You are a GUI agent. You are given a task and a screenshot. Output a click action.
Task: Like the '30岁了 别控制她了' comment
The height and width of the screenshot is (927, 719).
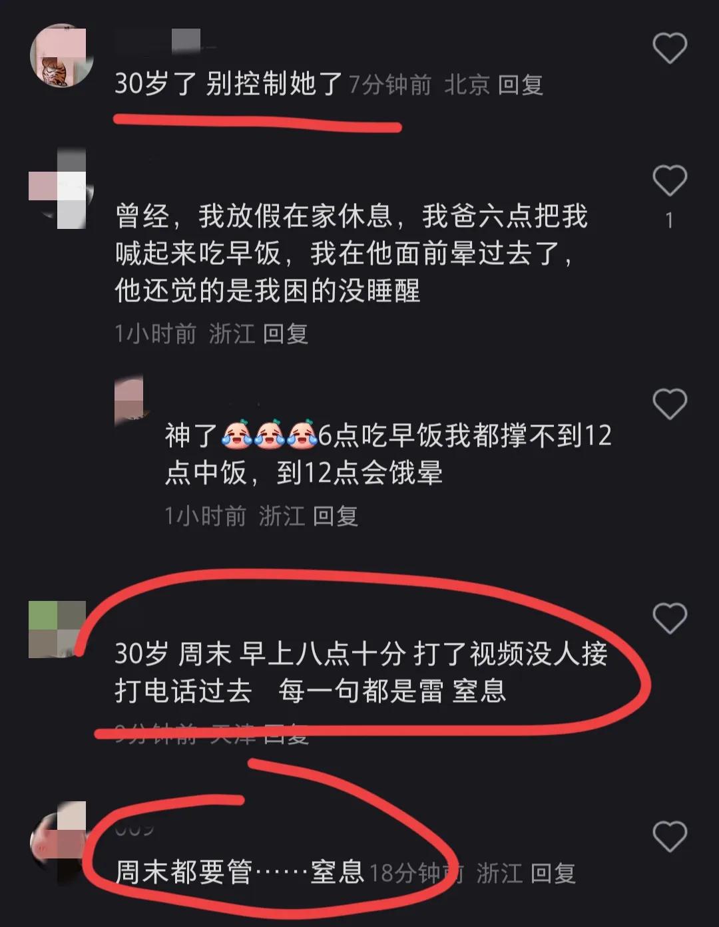(669, 48)
